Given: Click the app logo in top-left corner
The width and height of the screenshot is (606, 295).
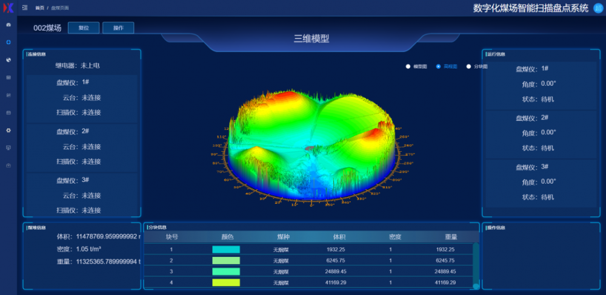Looking at the screenshot, I should [x=8, y=8].
